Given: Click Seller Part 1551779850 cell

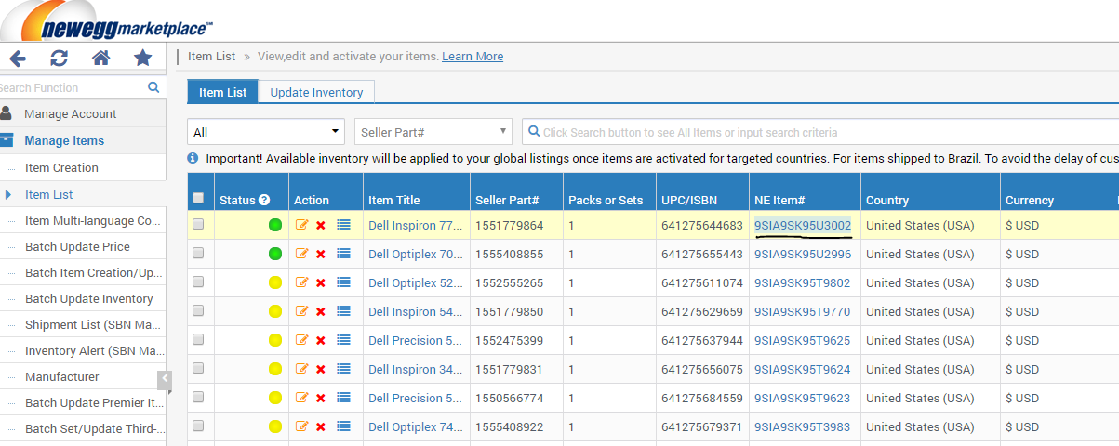Looking at the screenshot, I should (509, 311).
